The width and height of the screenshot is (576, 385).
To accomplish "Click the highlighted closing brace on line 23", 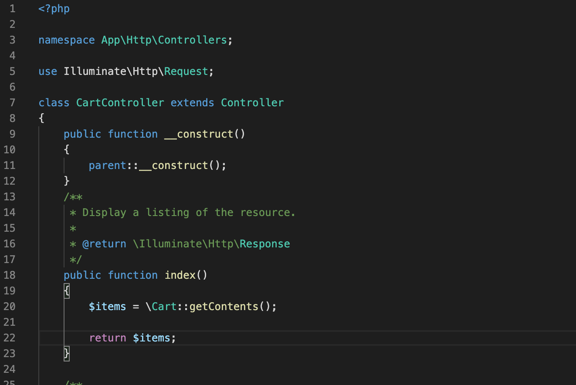I will pos(67,353).
